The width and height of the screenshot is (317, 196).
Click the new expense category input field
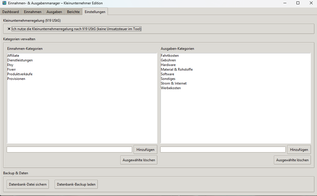(223, 149)
